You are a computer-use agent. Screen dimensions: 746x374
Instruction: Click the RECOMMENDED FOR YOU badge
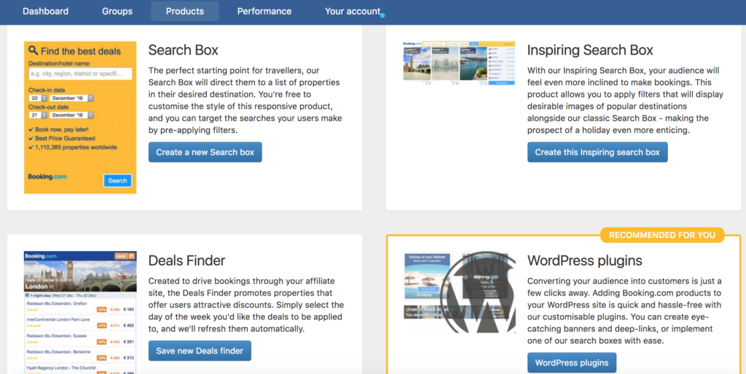pyautogui.click(x=661, y=235)
